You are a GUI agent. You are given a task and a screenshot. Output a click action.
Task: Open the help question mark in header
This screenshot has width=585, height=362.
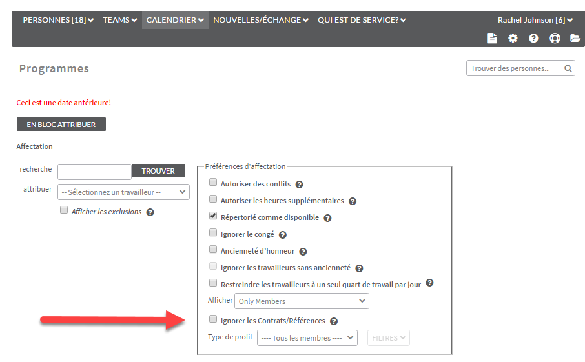(533, 39)
